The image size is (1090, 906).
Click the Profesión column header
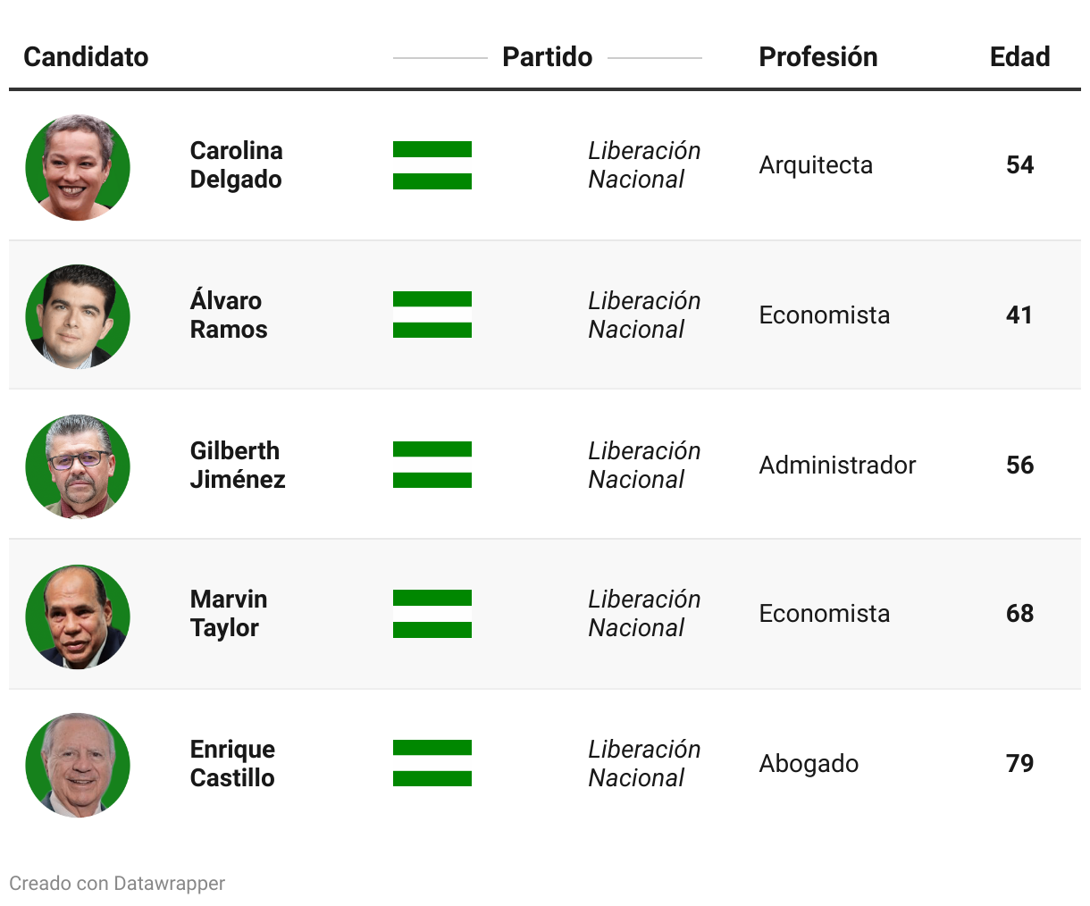point(818,57)
